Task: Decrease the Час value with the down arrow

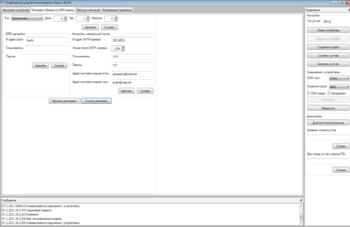Action: [x=88, y=20]
